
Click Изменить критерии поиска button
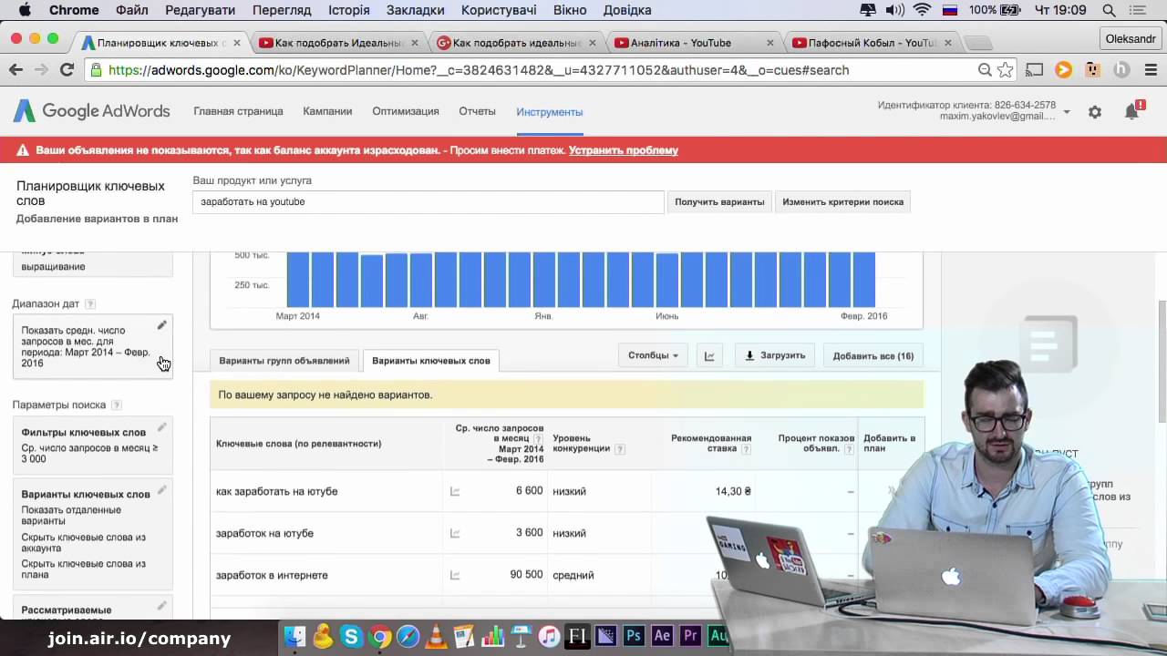click(842, 201)
